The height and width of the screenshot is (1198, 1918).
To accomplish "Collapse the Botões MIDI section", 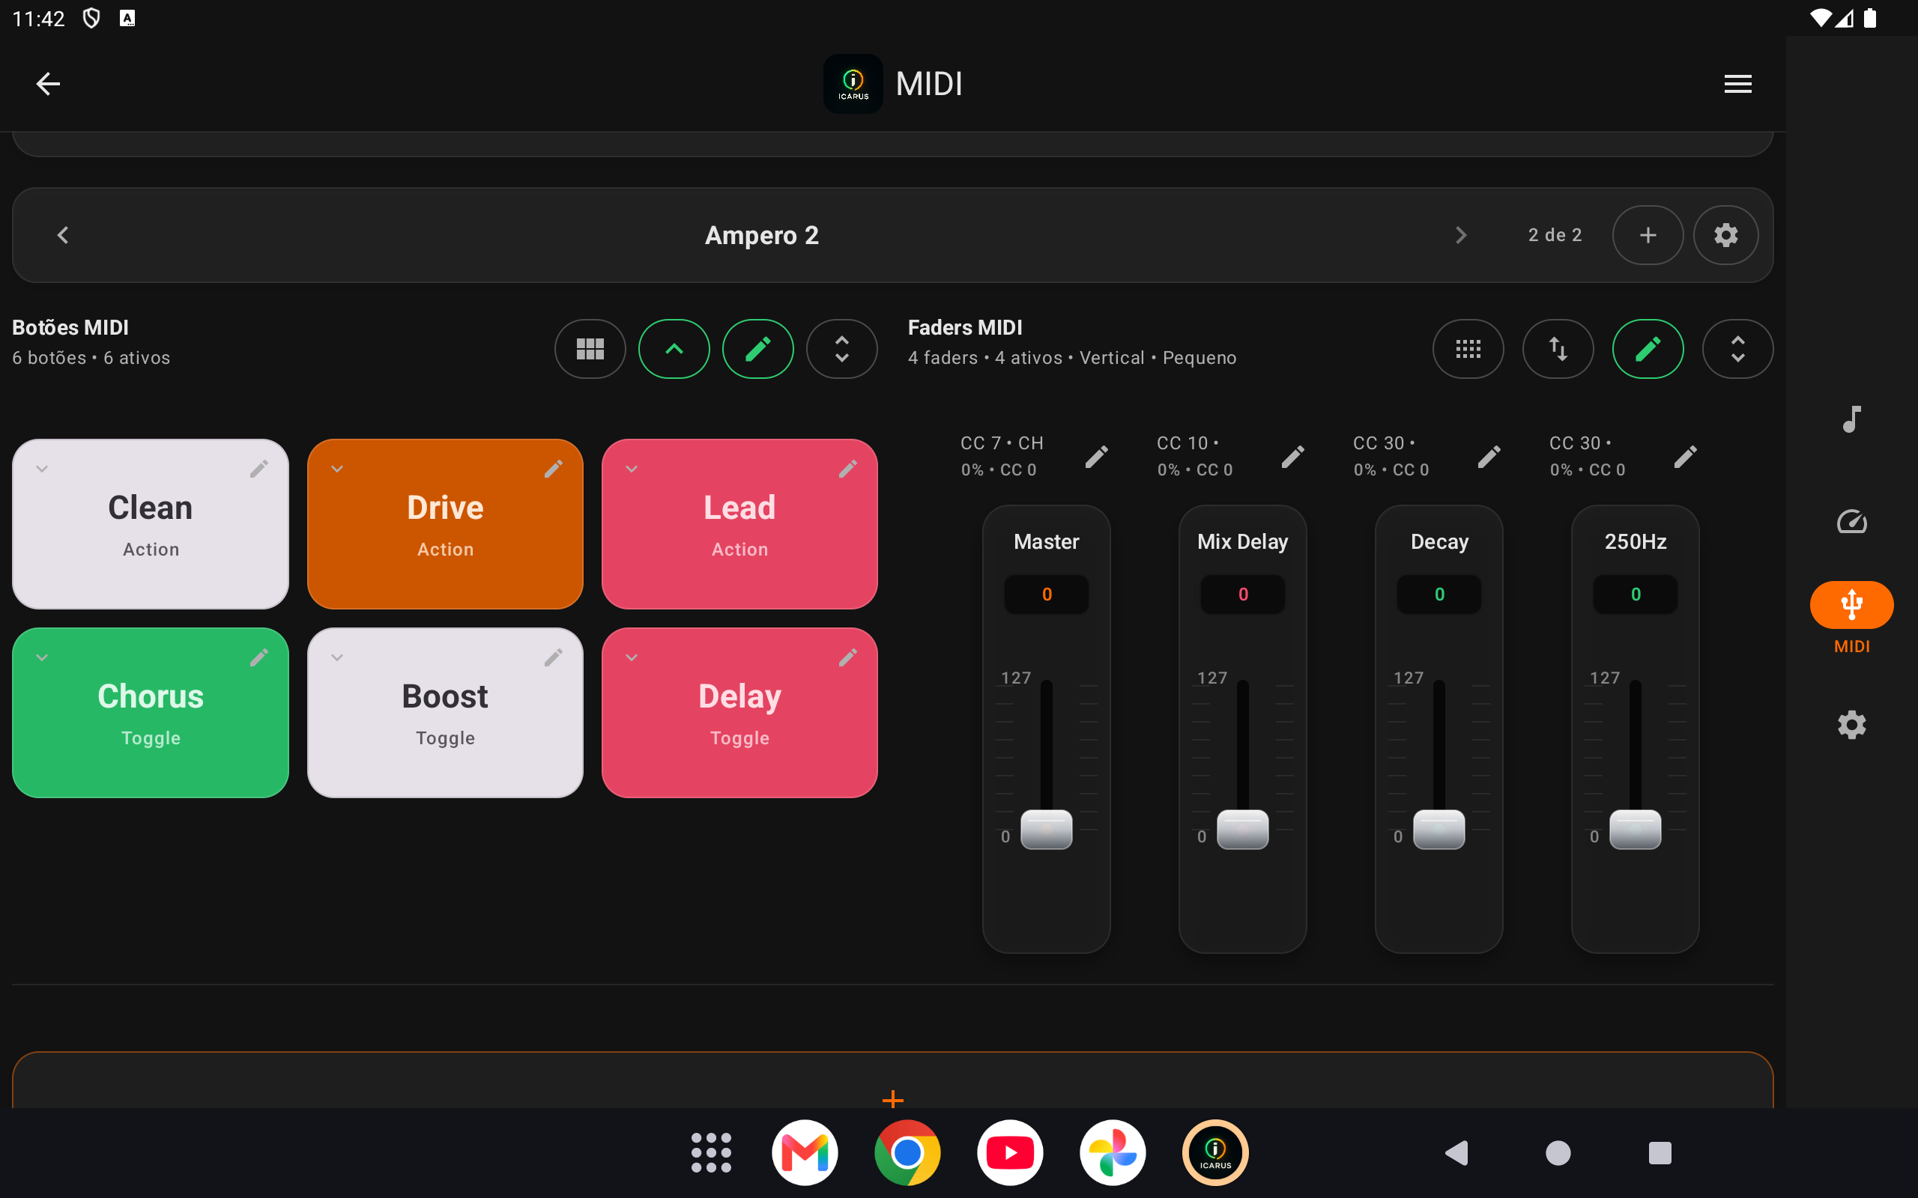I will pos(674,349).
